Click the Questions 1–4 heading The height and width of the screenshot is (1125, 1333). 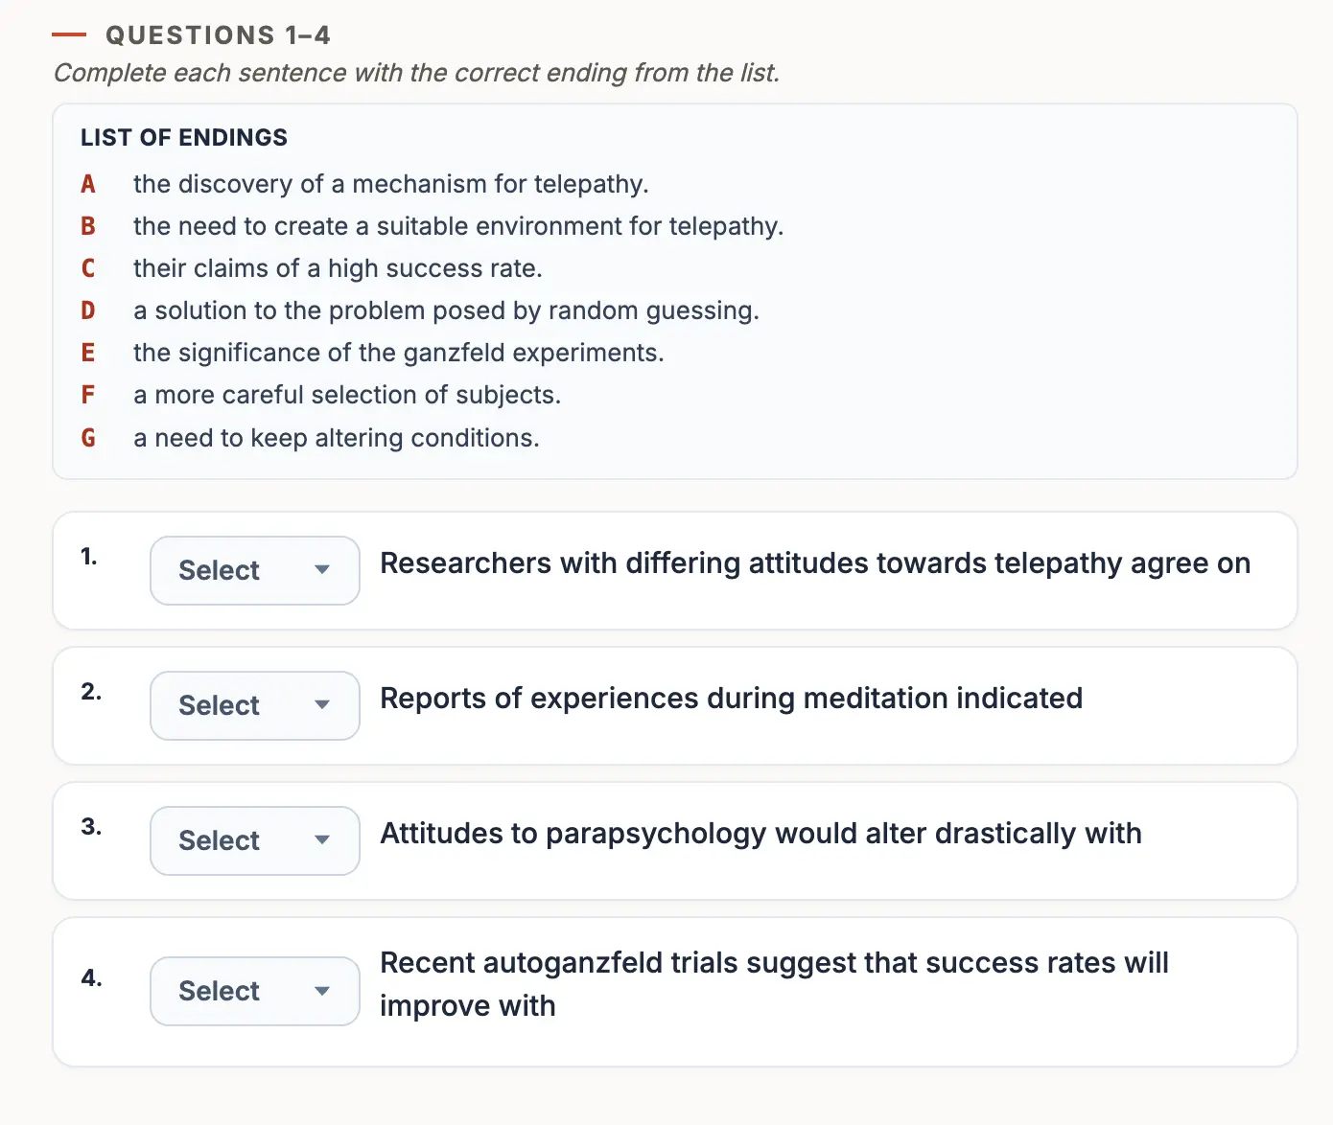218,35
